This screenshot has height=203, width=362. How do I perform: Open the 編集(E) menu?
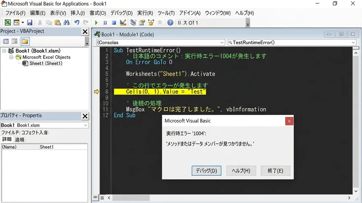click(x=38, y=13)
